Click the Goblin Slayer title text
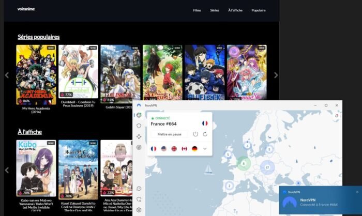Image resolution: width=362 pixels, height=216 pixels. pyautogui.click(x=119, y=107)
